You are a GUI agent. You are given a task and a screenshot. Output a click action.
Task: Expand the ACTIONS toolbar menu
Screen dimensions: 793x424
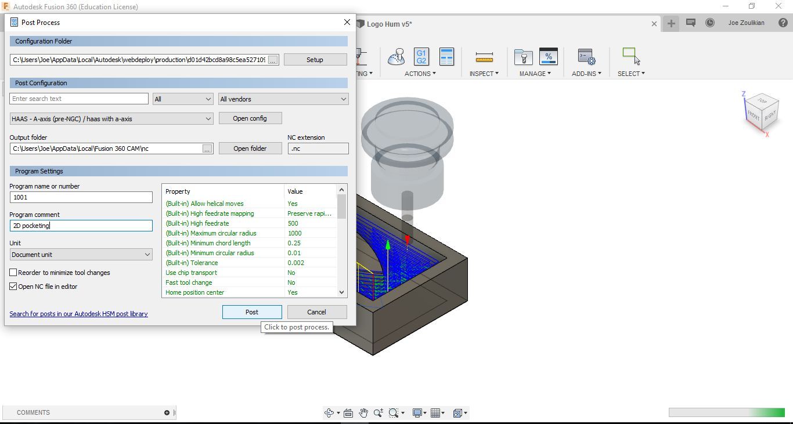coord(420,74)
